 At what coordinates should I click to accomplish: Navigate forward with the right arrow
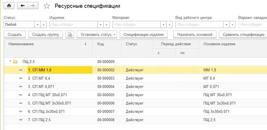coord(33,6)
